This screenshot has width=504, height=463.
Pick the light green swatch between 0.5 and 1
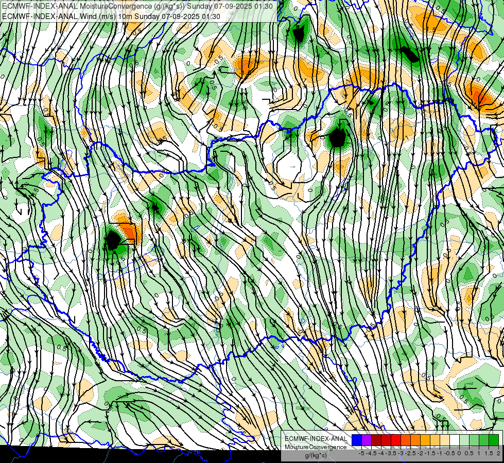coord(475,440)
